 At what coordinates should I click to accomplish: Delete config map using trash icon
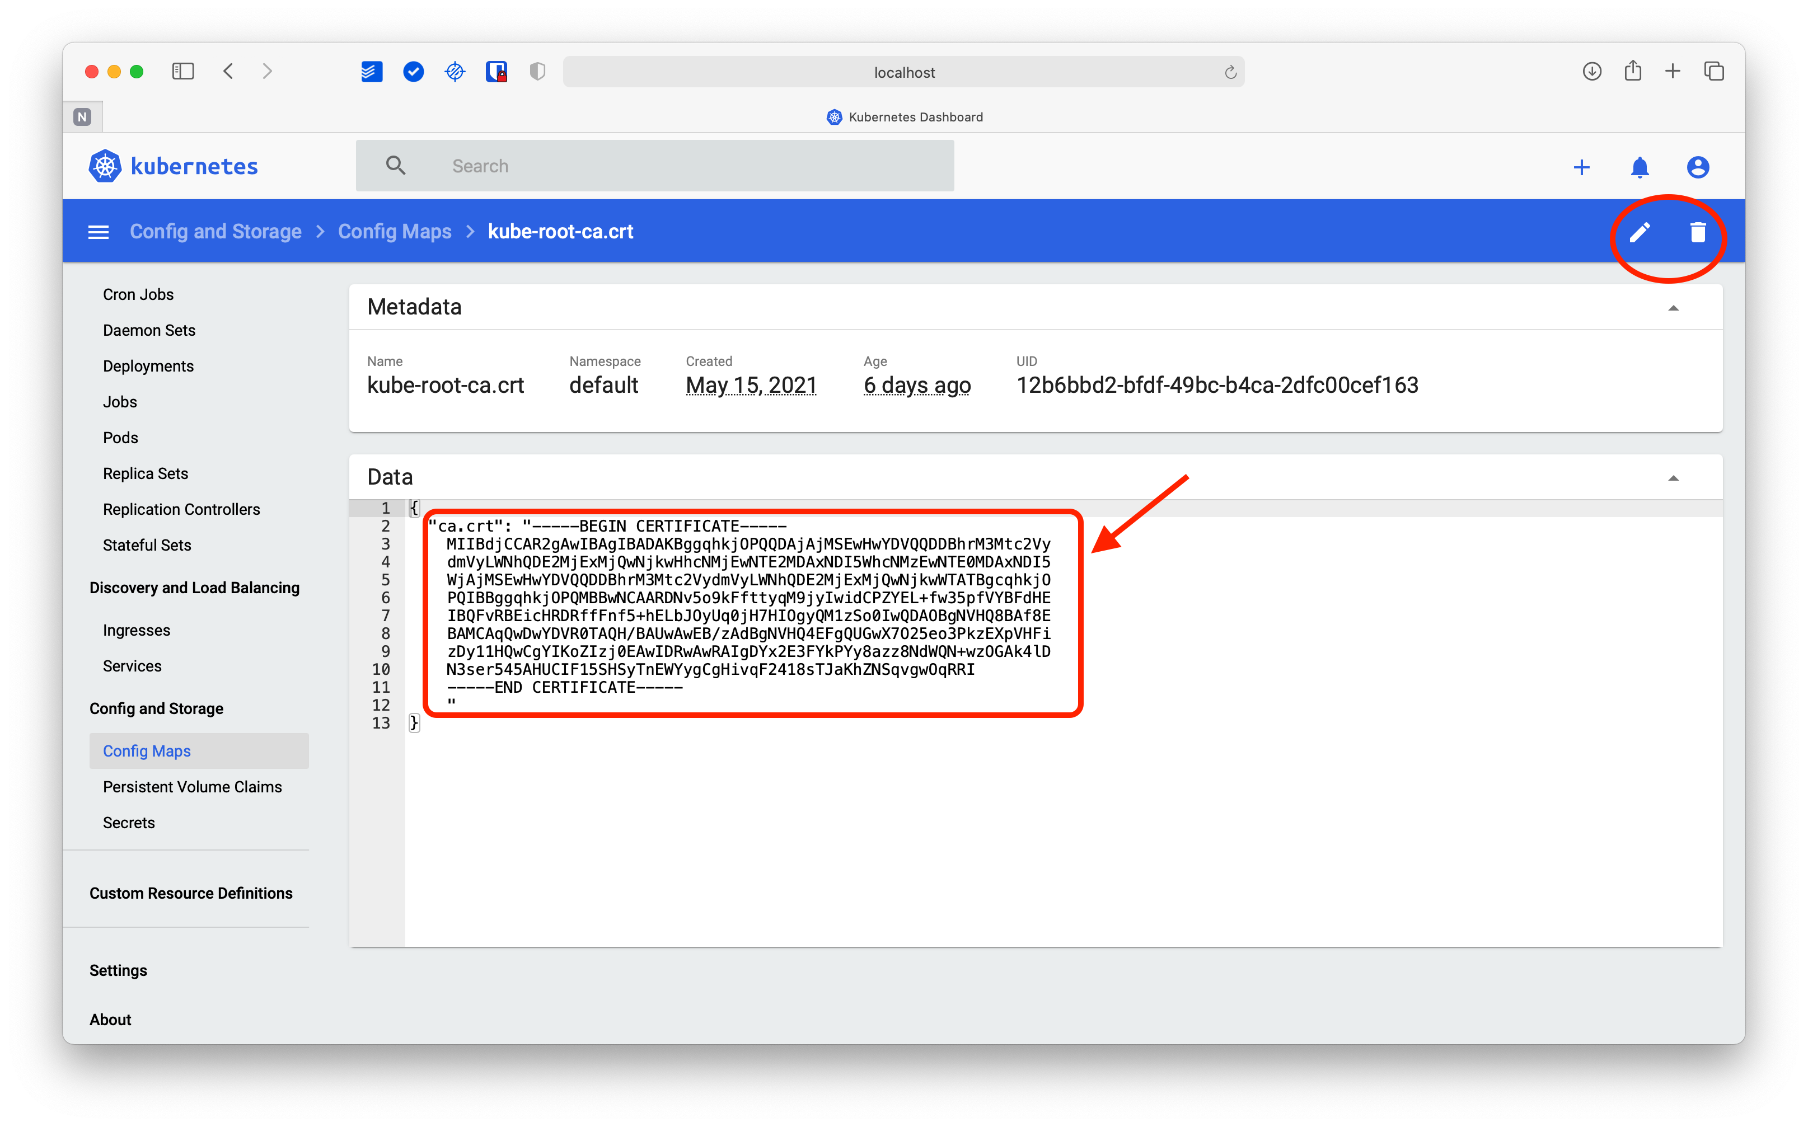[1698, 233]
